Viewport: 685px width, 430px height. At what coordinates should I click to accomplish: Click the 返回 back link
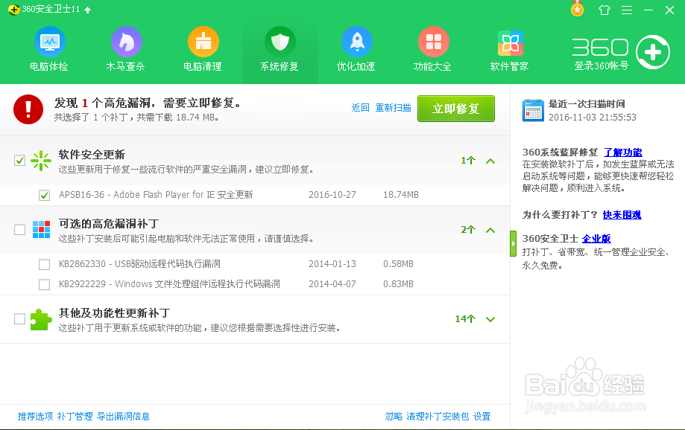coord(361,108)
